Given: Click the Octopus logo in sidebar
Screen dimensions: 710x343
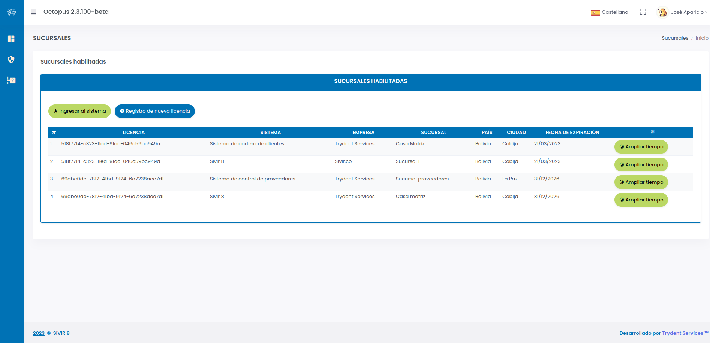Looking at the screenshot, I should click(12, 12).
